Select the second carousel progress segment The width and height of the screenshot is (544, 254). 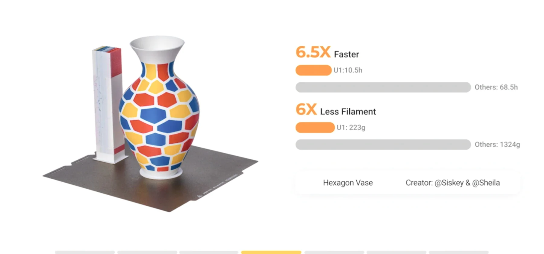coord(147,252)
